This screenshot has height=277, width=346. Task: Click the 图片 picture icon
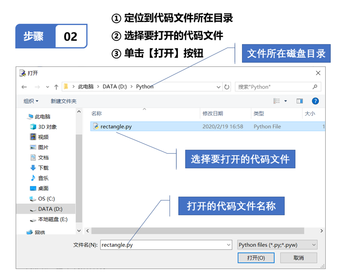[33, 147]
